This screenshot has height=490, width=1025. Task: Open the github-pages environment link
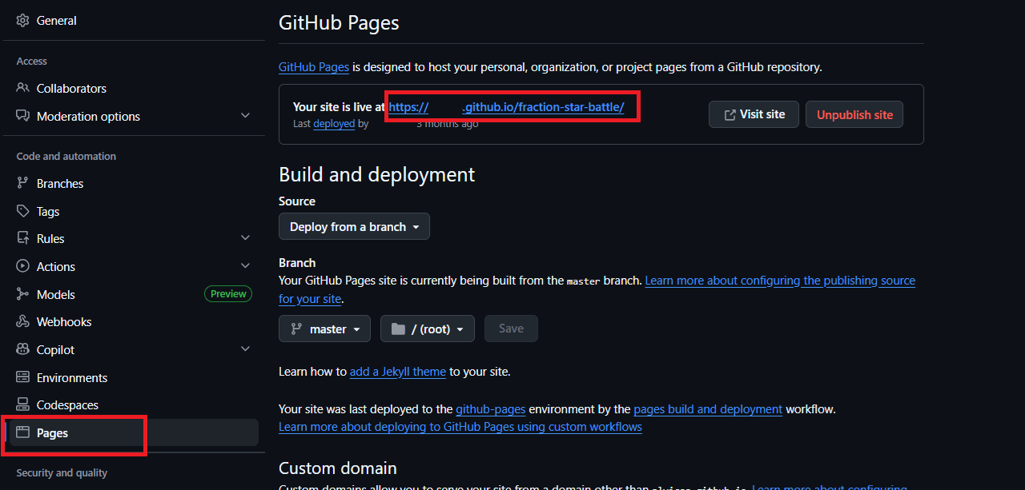point(491,409)
